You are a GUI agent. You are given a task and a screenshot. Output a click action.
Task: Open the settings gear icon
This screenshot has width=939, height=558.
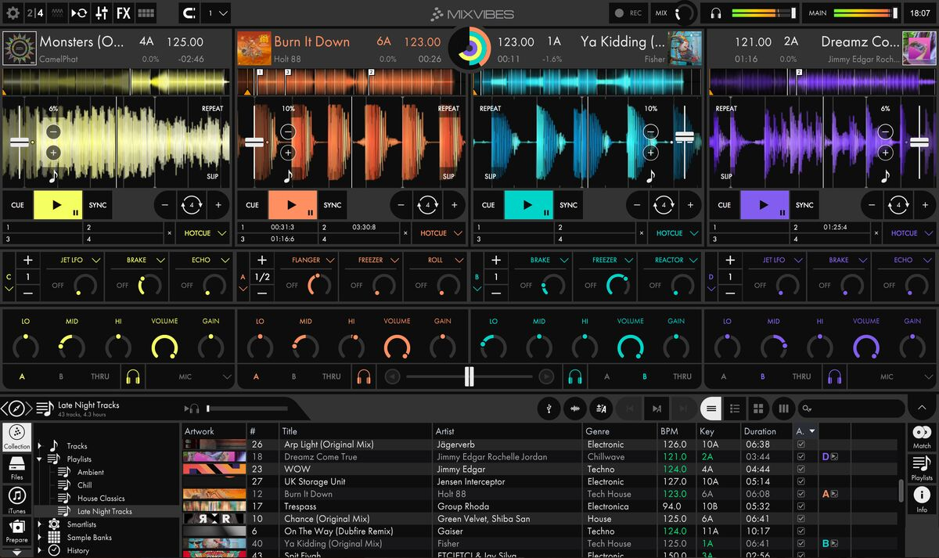coord(13,13)
